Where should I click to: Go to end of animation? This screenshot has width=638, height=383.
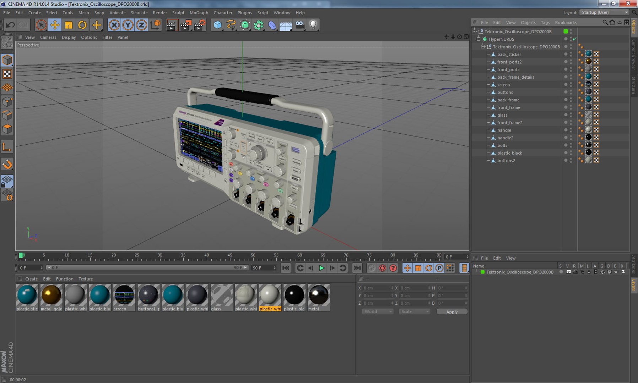(357, 268)
